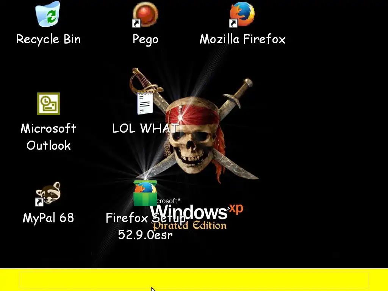Click the yellow taskbar at the bottom
Screen dimensions: 388x291
(194, 280)
